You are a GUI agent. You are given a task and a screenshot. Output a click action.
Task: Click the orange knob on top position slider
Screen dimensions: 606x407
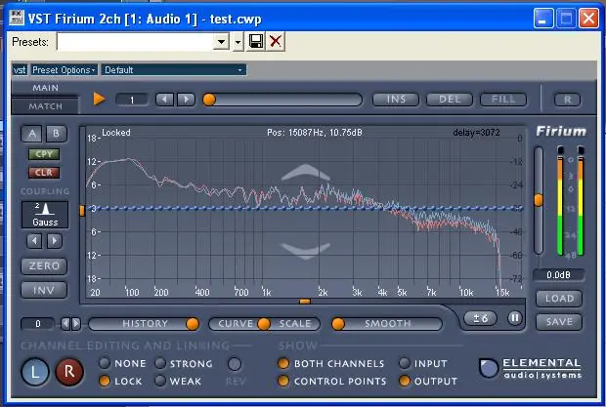209,100
